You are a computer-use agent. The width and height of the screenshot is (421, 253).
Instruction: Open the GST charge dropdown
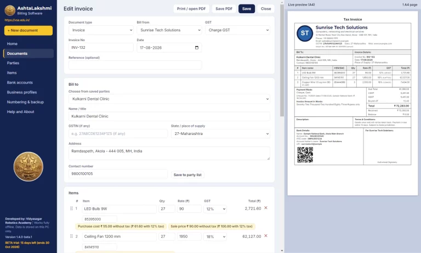tap(237, 30)
